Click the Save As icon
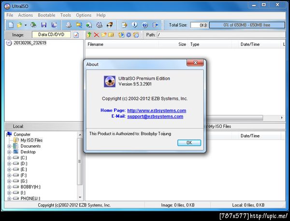This screenshot has height=221, width=290. tap(54, 25)
